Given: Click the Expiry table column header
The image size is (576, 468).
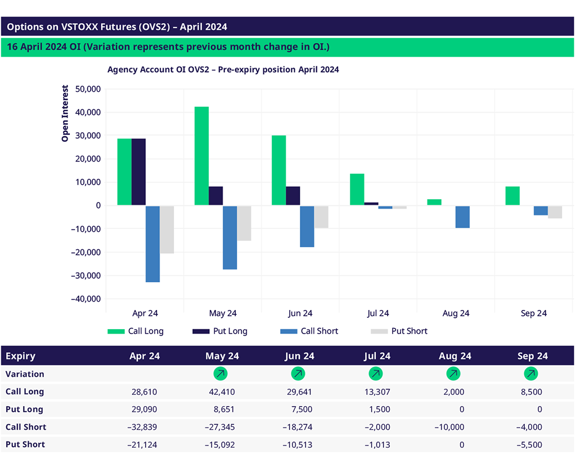Looking at the screenshot, I should click(21, 356).
